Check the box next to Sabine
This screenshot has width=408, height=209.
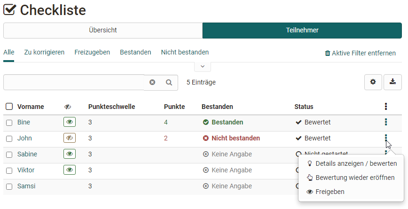pos(9,154)
